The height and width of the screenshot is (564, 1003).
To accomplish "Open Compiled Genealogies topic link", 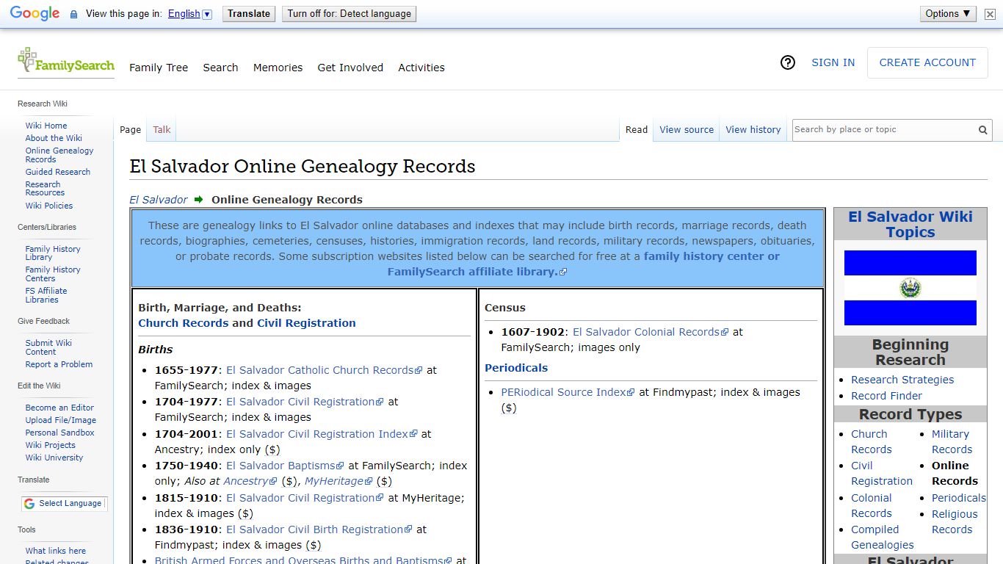I will pos(883,538).
